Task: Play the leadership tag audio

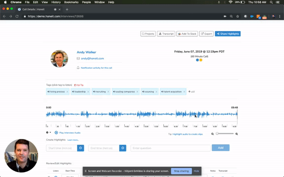Action: [79, 92]
